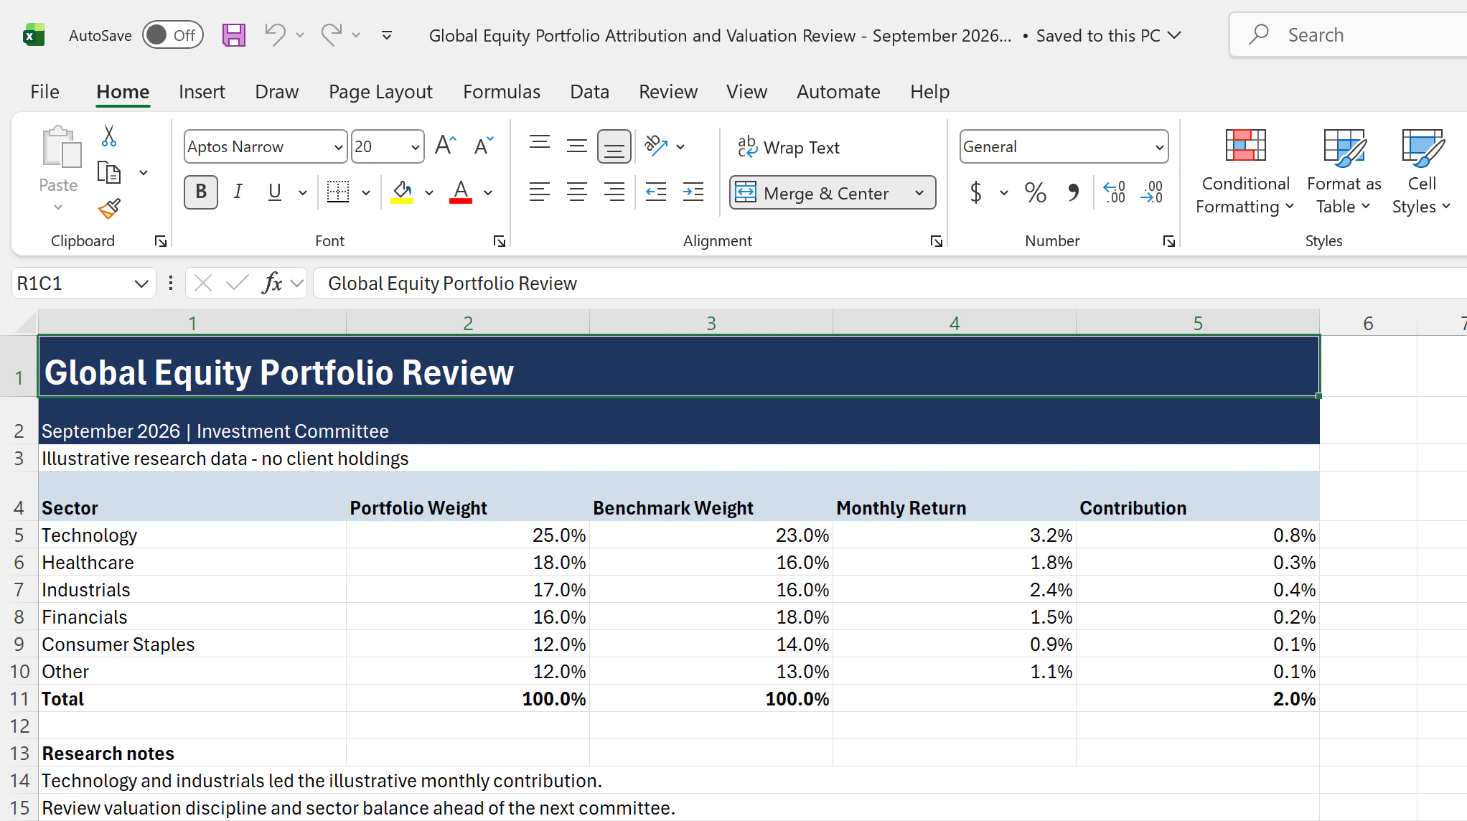Open the Aptos Narrow font dropdown
Viewport: 1467px width, 821px height.
[x=338, y=147]
